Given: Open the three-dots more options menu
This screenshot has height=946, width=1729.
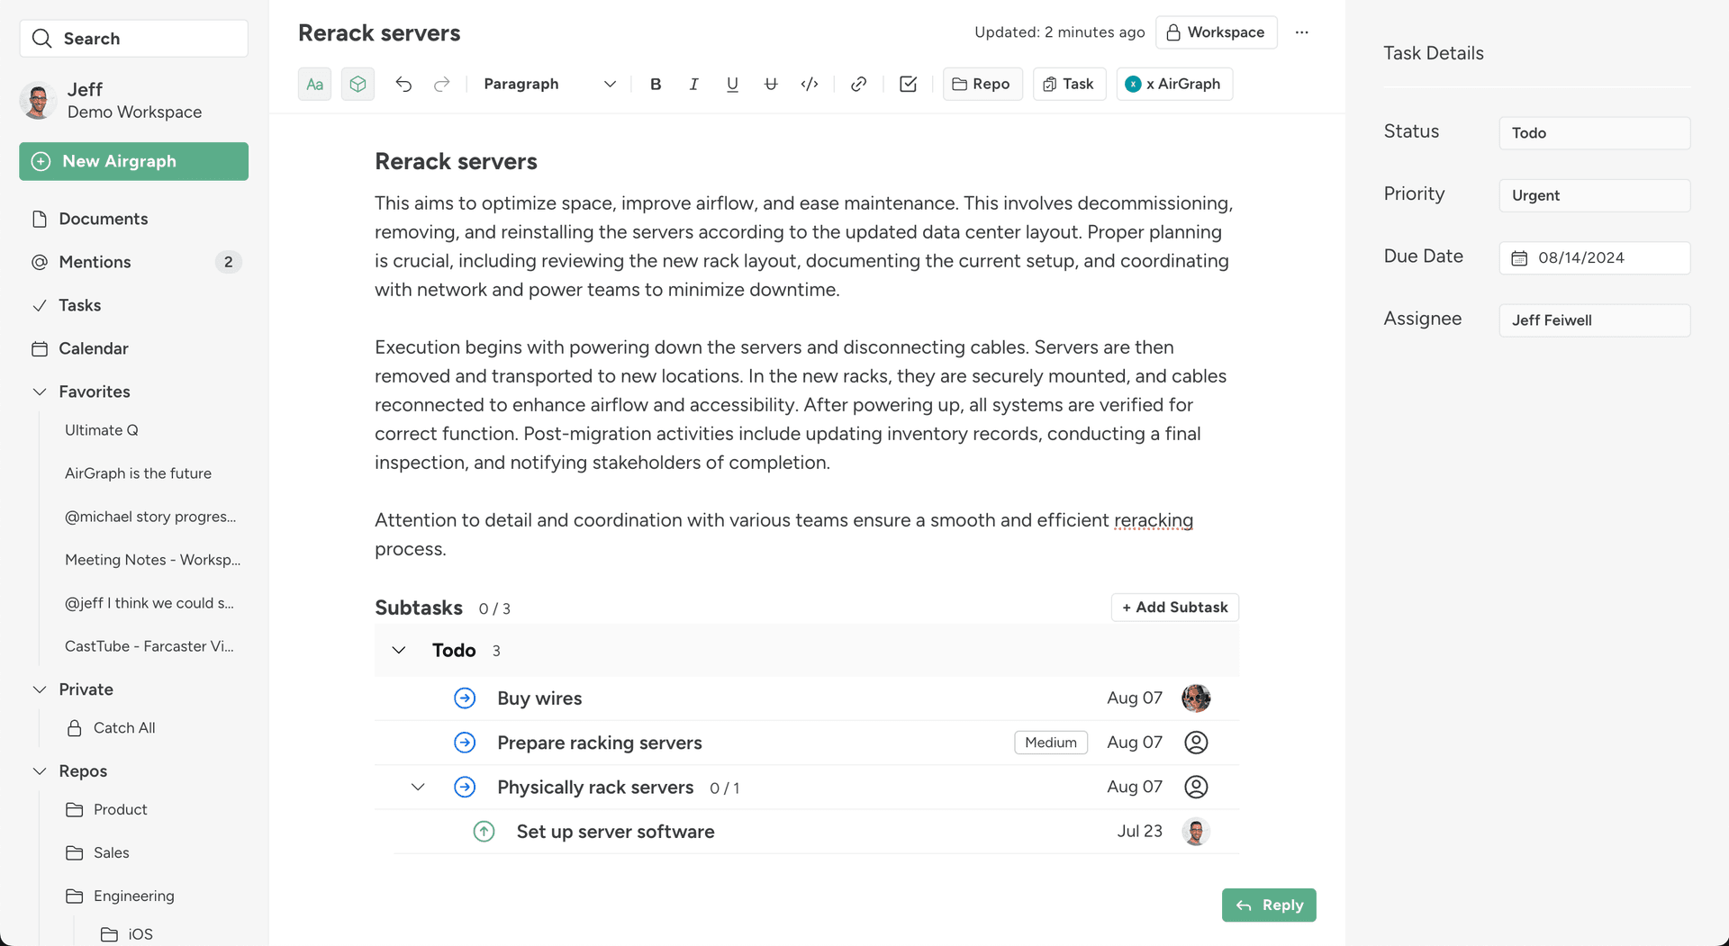Looking at the screenshot, I should coord(1301,32).
